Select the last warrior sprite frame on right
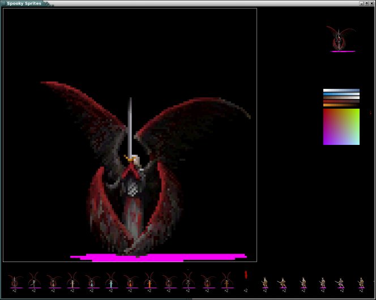Screen dimensions: 376x300 click(x=361, y=282)
